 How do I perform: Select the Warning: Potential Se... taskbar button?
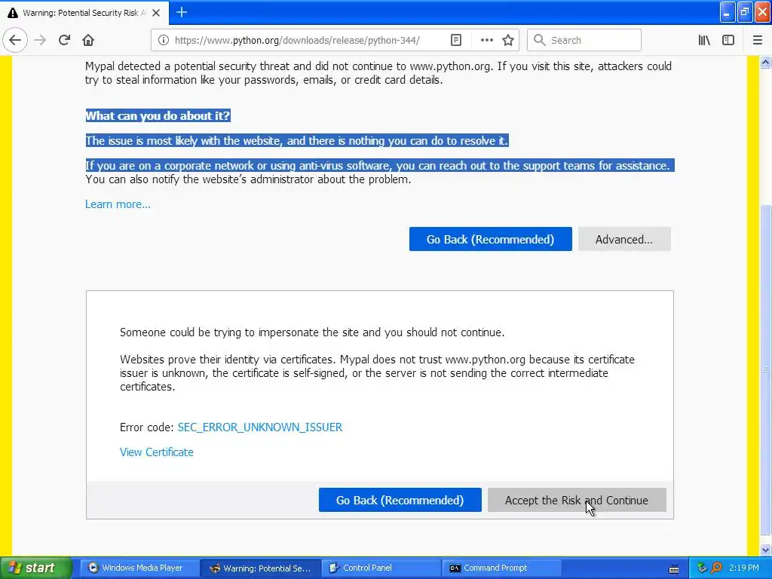click(x=260, y=568)
